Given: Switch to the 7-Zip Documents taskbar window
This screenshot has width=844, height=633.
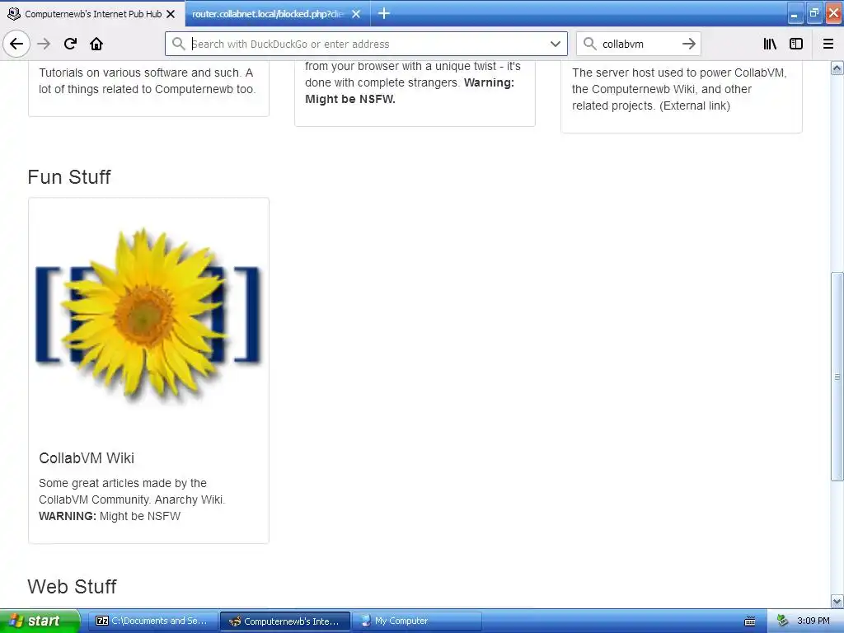Looking at the screenshot, I should pos(152,621).
